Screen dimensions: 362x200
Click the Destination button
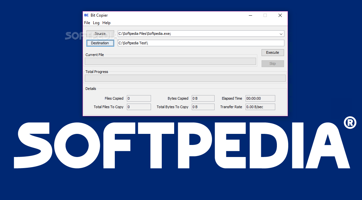[100, 43]
